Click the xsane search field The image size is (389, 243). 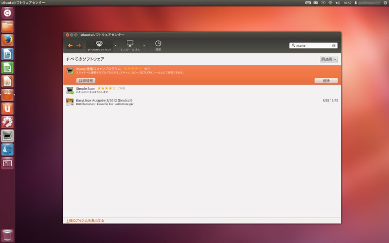(313, 45)
